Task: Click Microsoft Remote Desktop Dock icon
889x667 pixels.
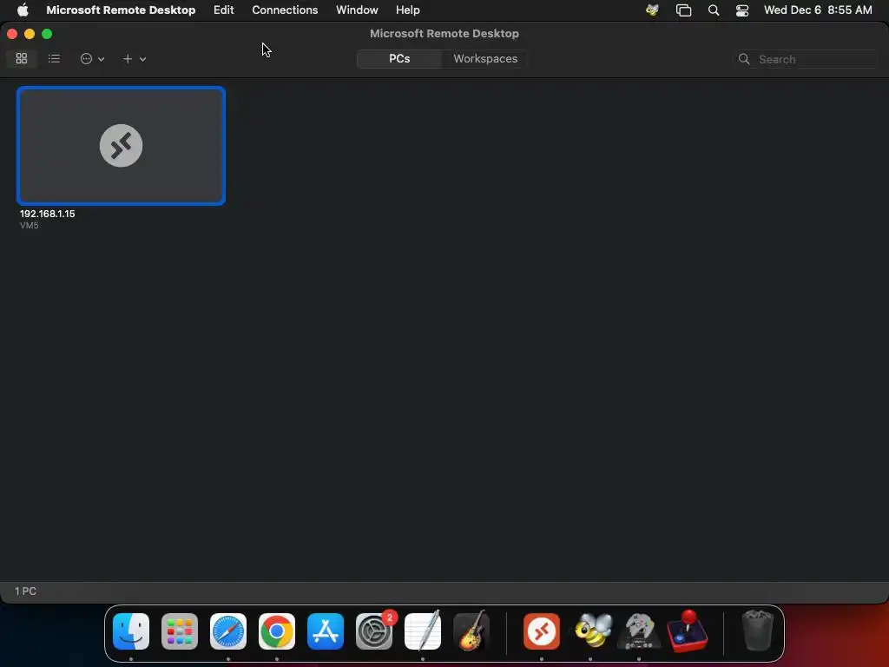Action: 542,631
